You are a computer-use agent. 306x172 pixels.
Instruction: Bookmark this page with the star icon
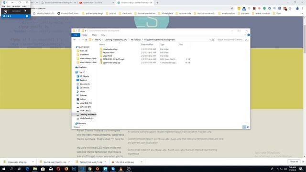point(232,9)
